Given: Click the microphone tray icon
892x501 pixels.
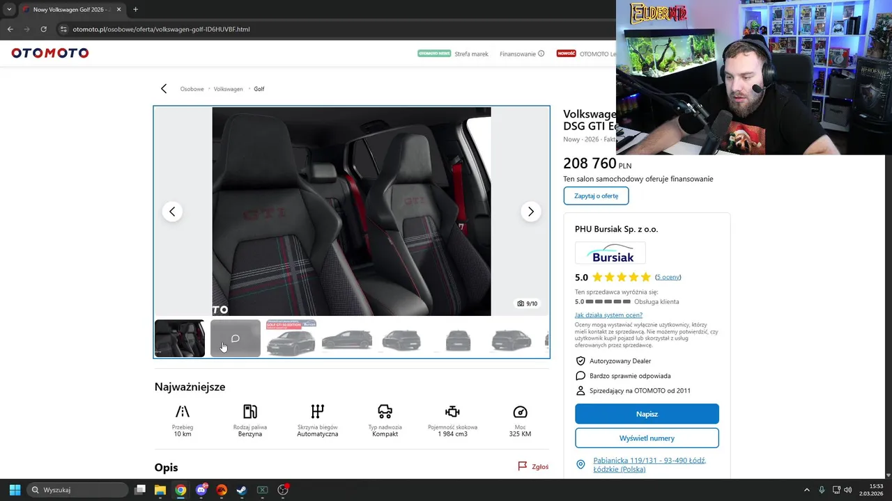Looking at the screenshot, I should (x=822, y=490).
